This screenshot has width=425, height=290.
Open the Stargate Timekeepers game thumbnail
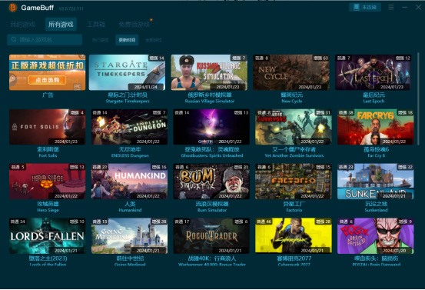tap(127, 72)
